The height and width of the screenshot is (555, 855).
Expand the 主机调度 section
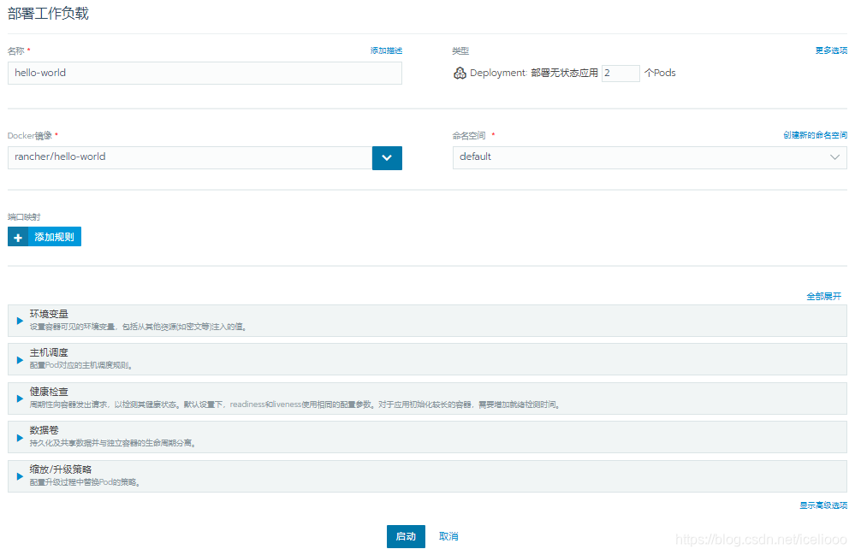[x=428, y=359]
